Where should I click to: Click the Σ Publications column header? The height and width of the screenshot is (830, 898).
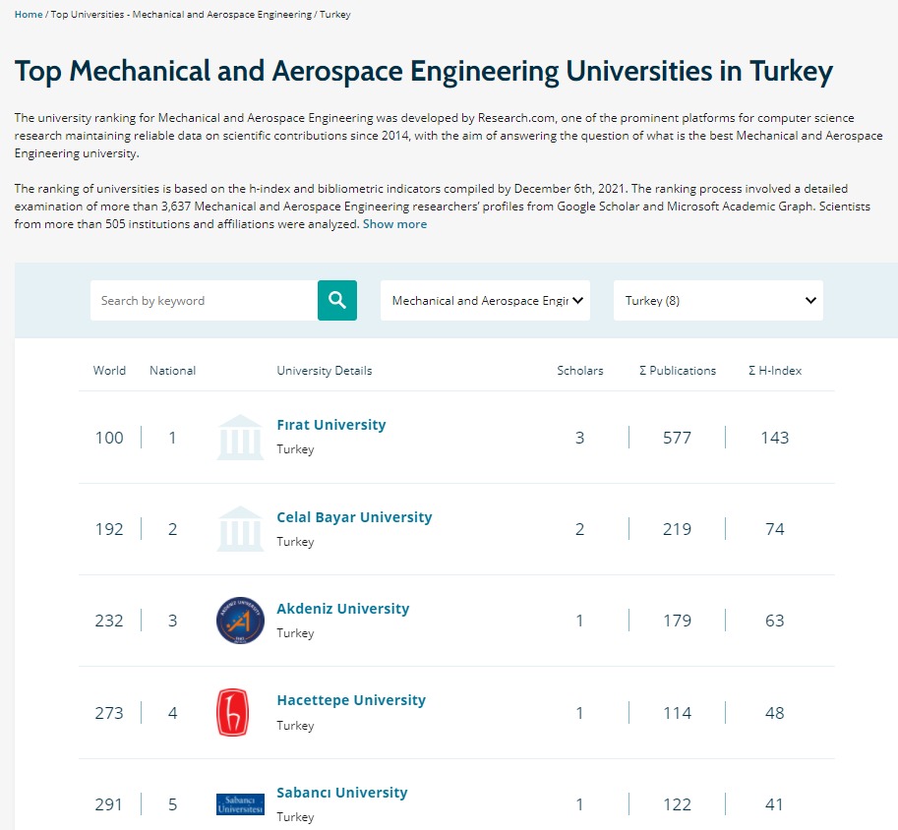coord(678,371)
